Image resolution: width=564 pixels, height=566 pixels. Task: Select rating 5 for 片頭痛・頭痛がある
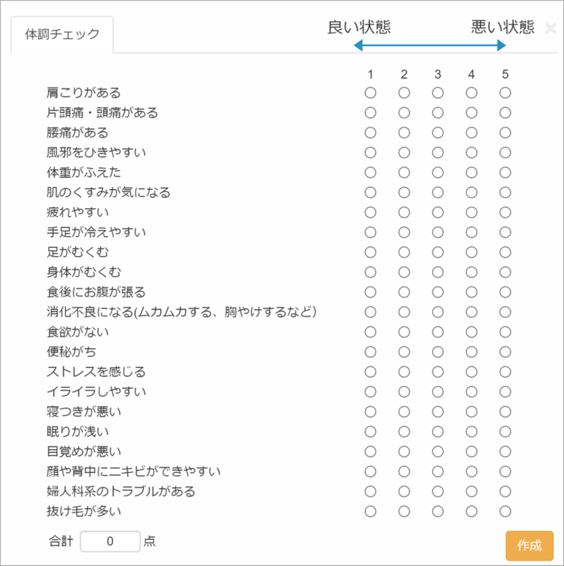505,113
